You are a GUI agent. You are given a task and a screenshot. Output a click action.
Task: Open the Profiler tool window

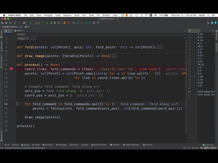point(74,145)
